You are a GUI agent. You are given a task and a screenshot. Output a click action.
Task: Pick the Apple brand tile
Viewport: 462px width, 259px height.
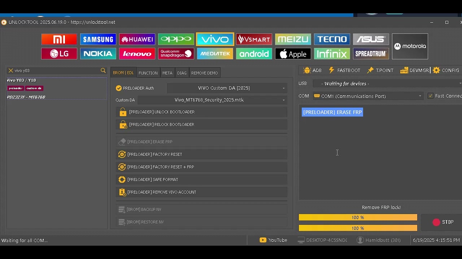tap(293, 54)
